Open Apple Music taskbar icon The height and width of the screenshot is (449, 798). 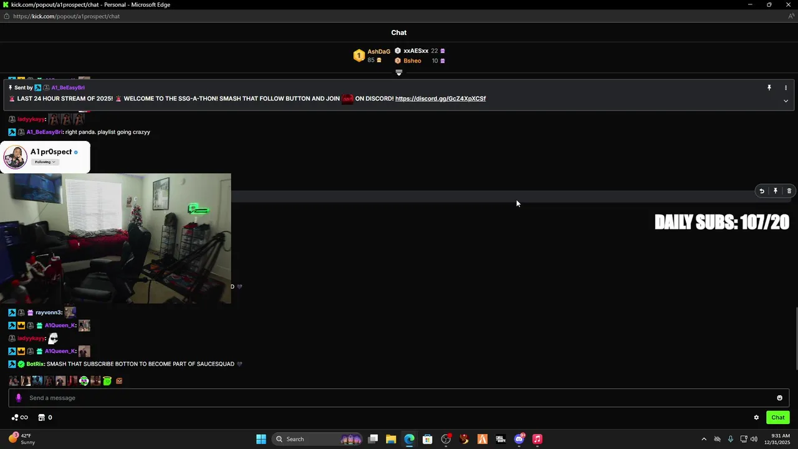point(537,439)
